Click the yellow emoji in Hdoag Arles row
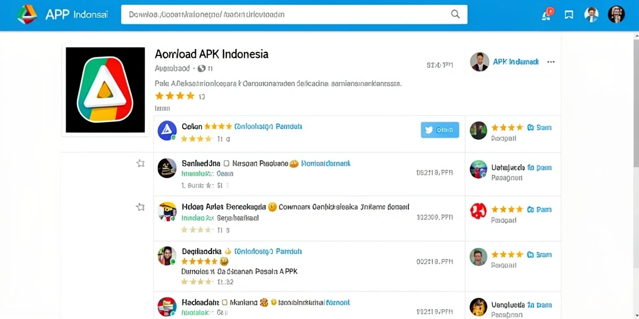 (273, 207)
